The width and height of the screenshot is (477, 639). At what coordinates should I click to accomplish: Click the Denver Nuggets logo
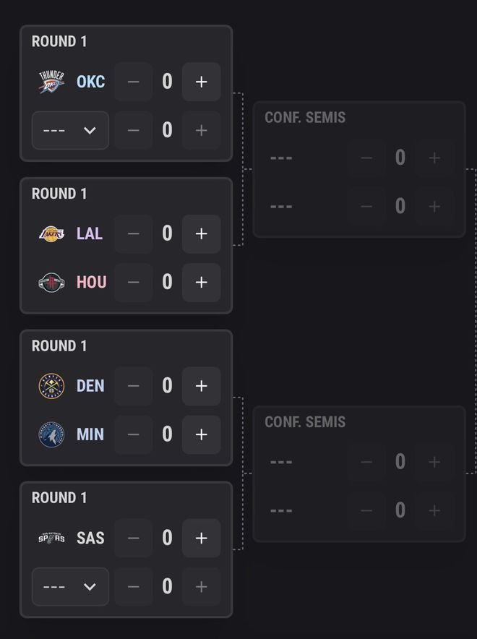[51, 385]
